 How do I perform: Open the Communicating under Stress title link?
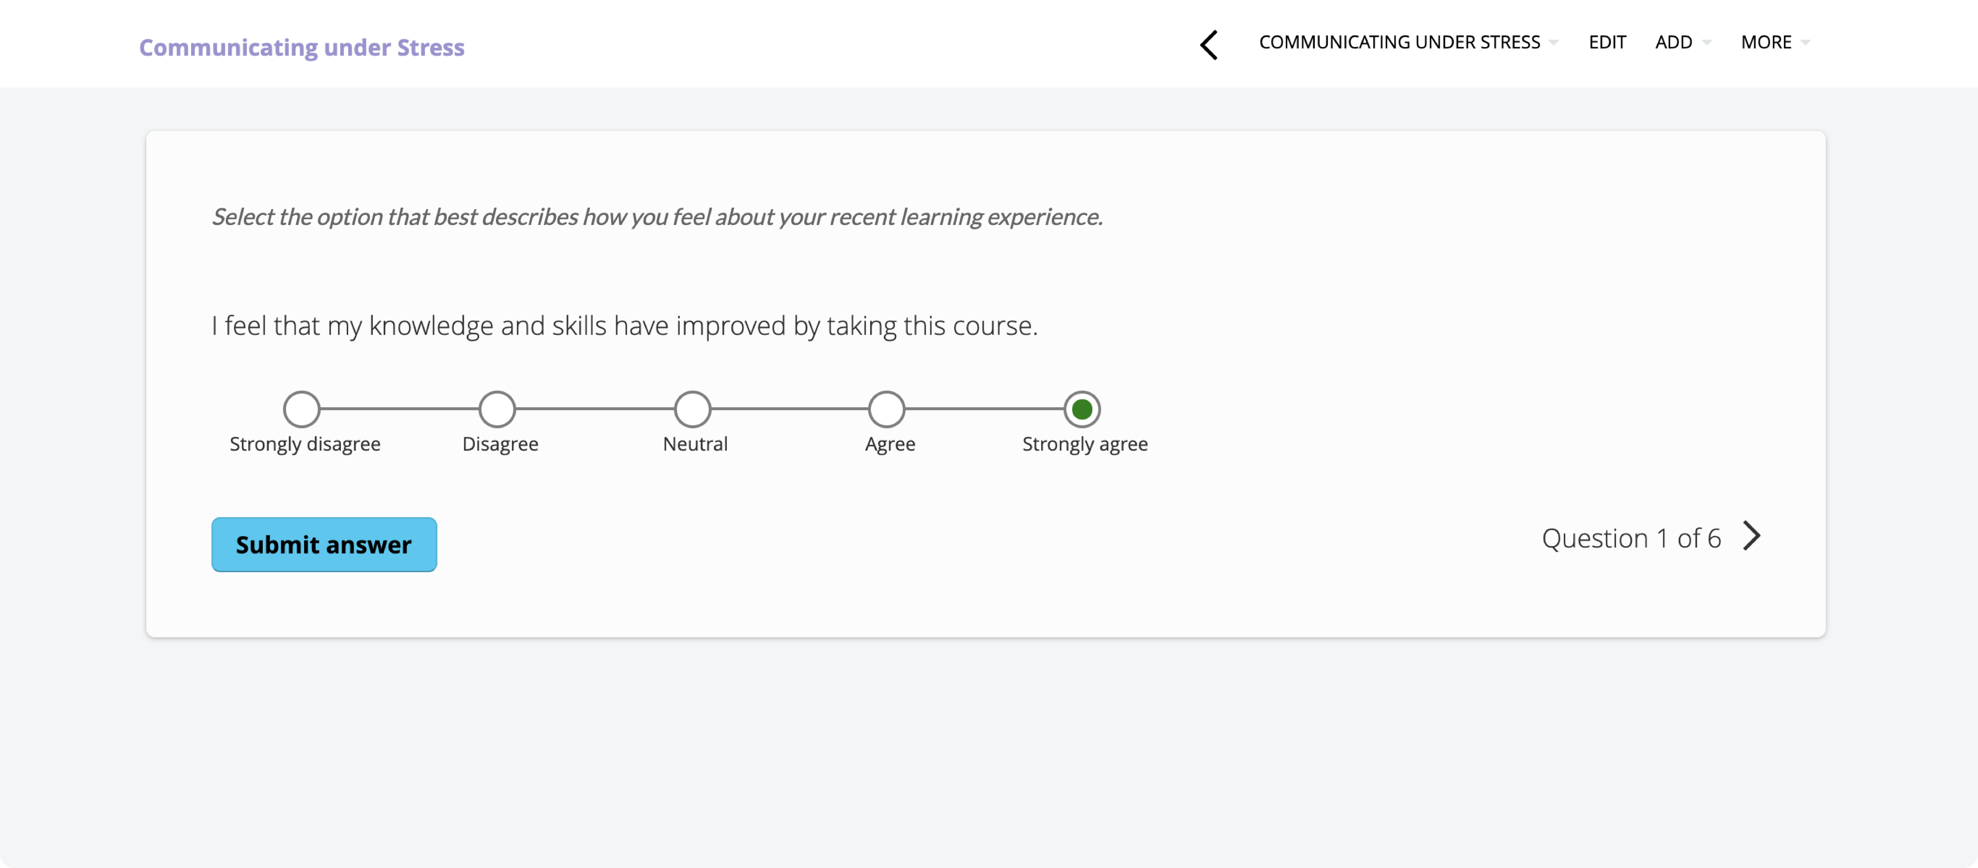(302, 47)
